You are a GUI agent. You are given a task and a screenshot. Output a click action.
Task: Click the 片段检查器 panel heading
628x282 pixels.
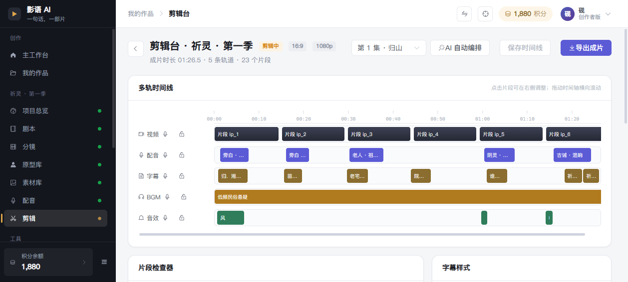click(156, 268)
